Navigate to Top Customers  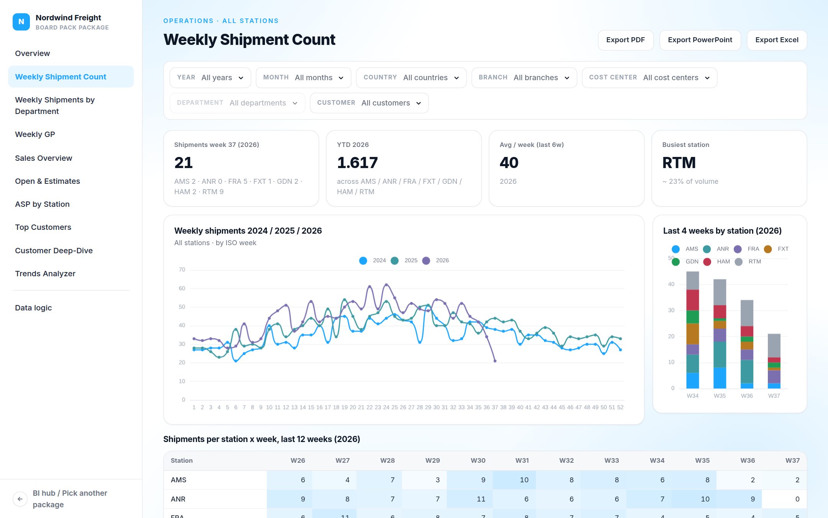pos(71,227)
